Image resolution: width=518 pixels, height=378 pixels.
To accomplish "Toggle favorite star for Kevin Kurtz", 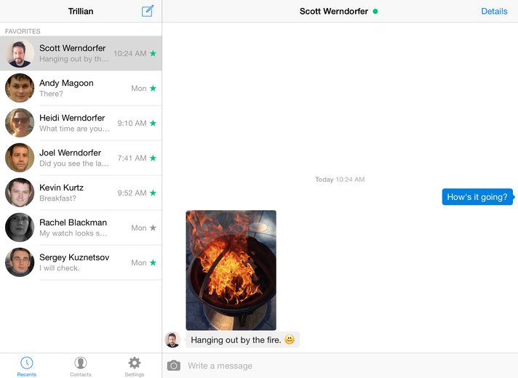I will (153, 193).
